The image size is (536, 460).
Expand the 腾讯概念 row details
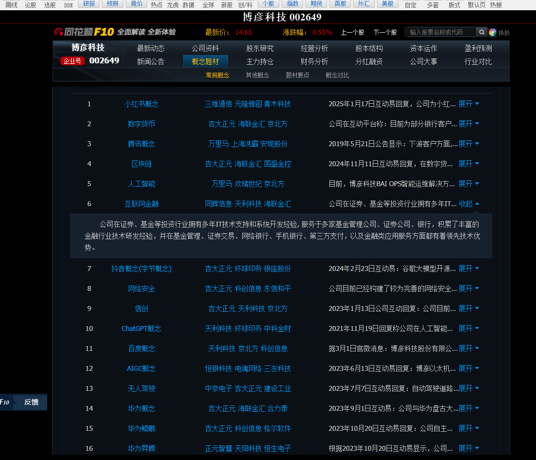(469, 144)
